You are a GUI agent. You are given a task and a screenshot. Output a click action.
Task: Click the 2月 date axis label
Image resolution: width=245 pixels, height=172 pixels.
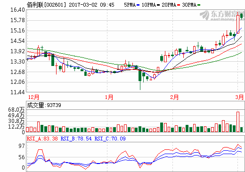point(174,97)
